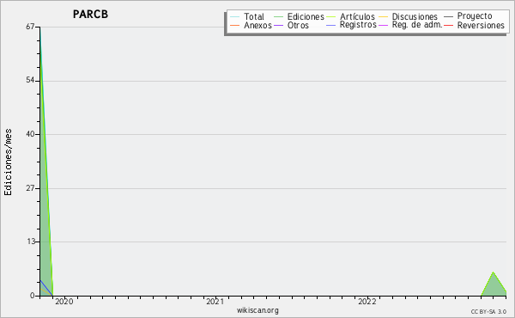Click the 67 y-axis value
Image resolution: width=515 pixels, height=318 pixels.
coord(30,27)
